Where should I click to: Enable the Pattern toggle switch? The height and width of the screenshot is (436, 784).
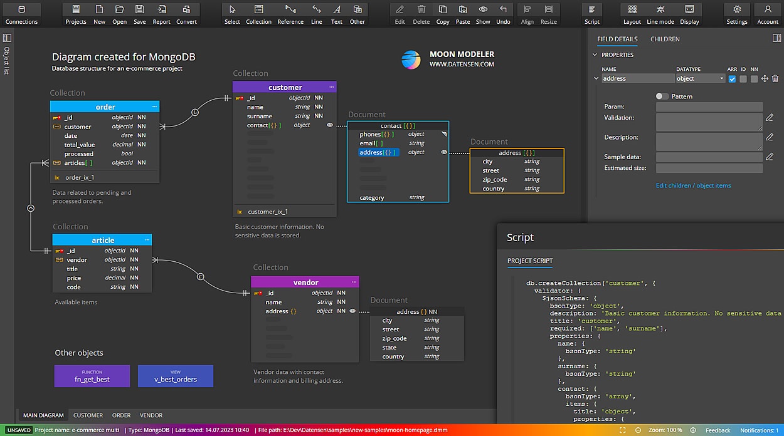click(x=662, y=96)
